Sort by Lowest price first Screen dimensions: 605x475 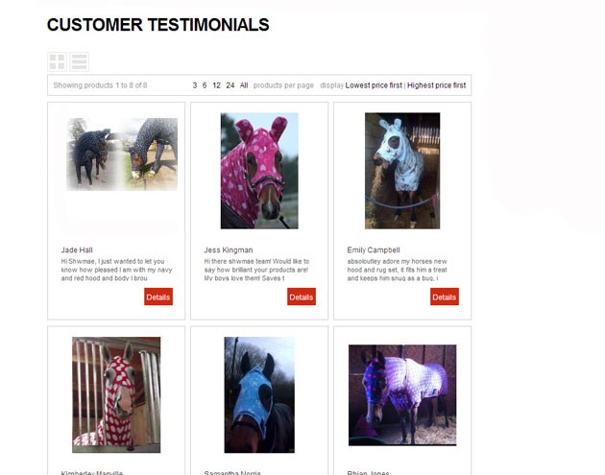[x=374, y=85]
